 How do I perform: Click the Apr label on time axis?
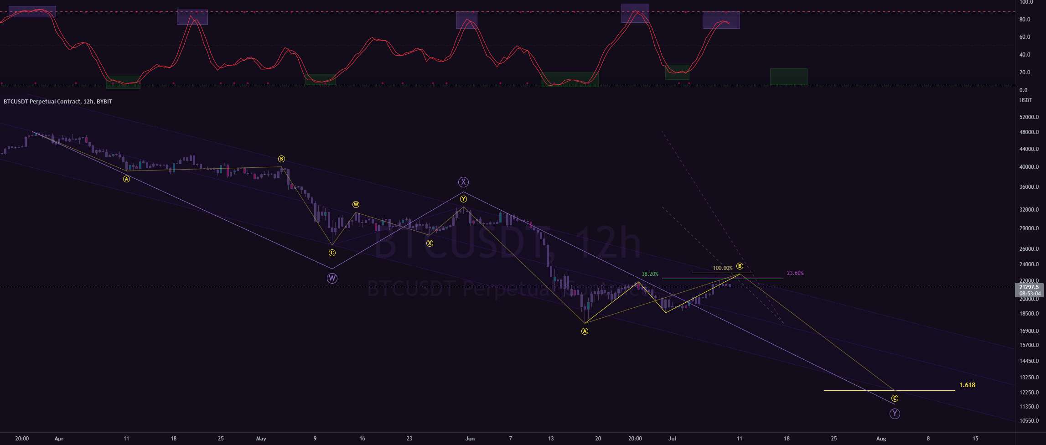[59, 439]
